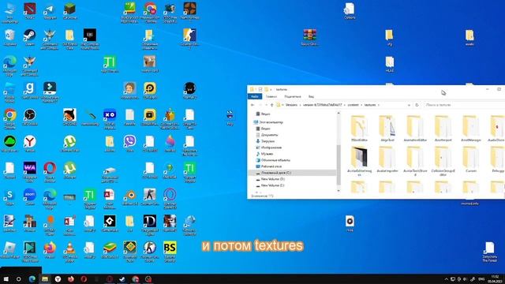The width and height of the screenshot is (505, 284).
Task: Open Музыка in the navigation pane
Action: (264, 154)
